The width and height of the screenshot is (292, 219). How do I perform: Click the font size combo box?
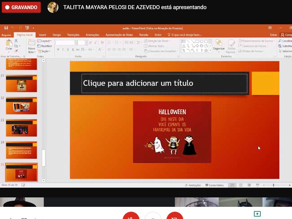pos(82,43)
